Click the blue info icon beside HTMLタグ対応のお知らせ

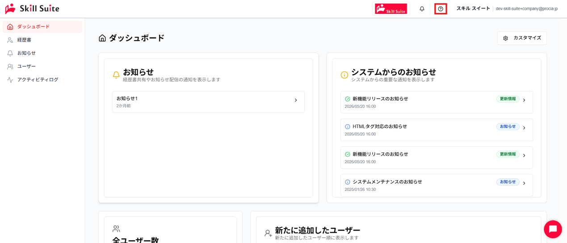348,127
